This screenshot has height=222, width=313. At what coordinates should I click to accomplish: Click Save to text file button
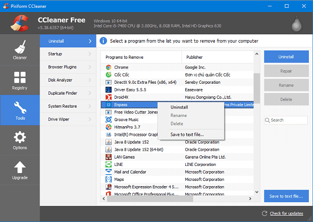(286, 196)
